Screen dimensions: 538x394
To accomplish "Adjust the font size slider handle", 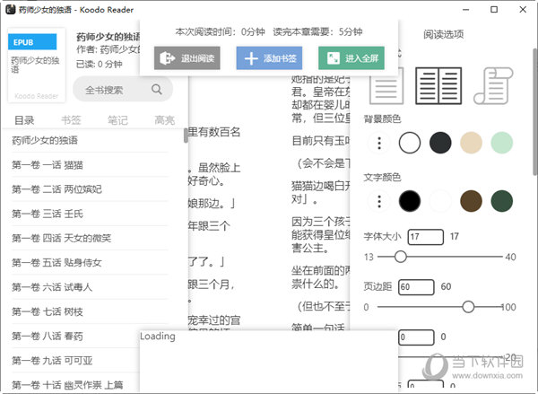I will pyautogui.click(x=400, y=257).
